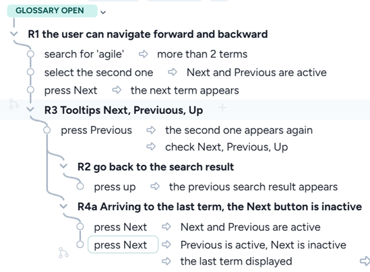Image resolution: width=370 pixels, height=272 pixels.
Task: Click the branch icon below last press Next step
Action: coord(63,252)
